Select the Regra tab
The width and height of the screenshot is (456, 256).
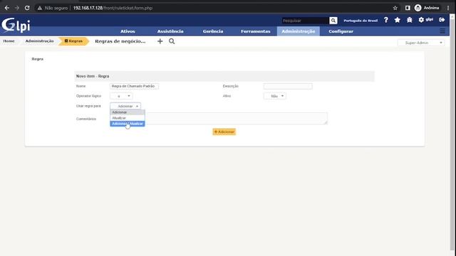click(38, 59)
